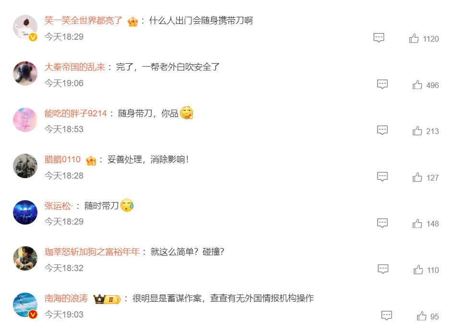Like the comment with 110 likes
This screenshot has height=329, width=454.
point(418,270)
